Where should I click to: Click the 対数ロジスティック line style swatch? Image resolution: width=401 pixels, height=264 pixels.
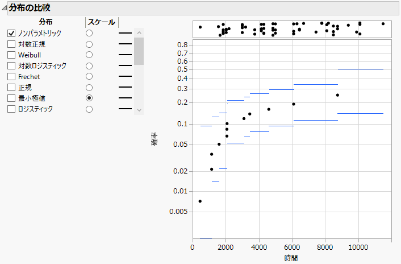click(x=125, y=65)
